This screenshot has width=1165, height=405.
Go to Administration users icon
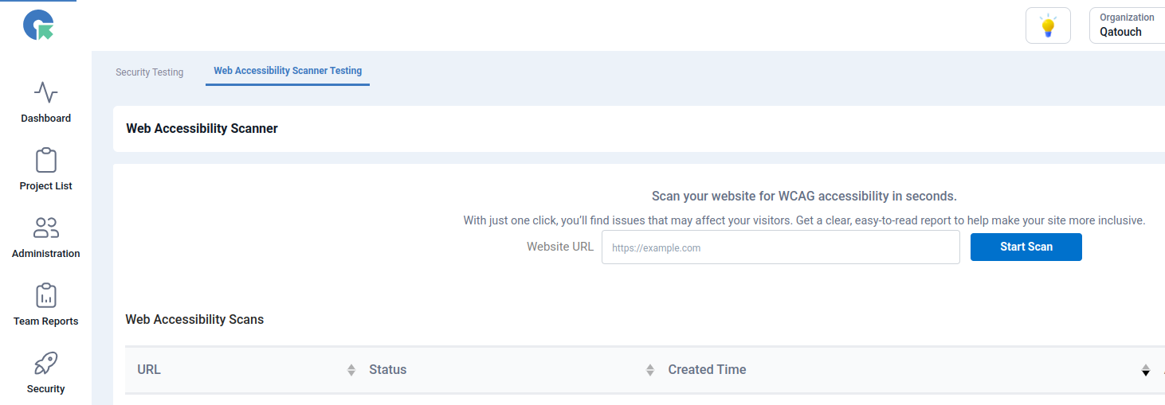[x=45, y=228]
